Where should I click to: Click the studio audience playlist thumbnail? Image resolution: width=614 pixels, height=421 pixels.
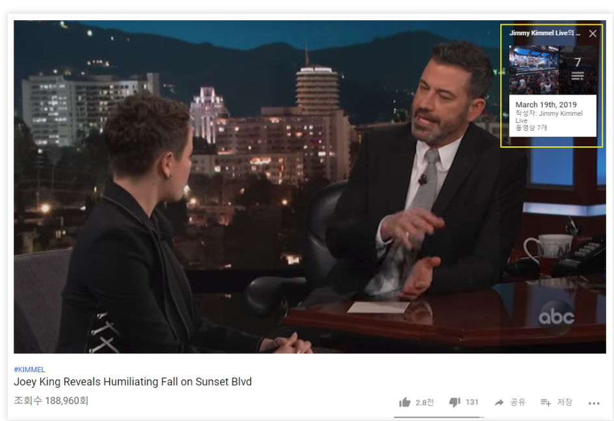tap(534, 70)
